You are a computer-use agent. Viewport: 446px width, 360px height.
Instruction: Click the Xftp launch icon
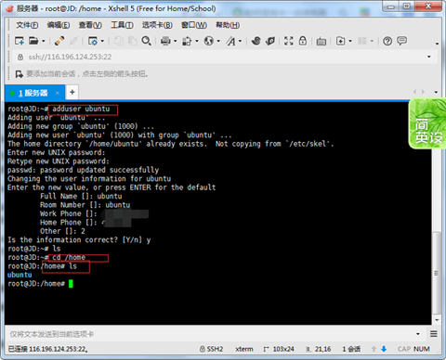coord(256,41)
